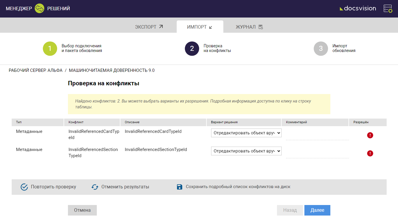This screenshot has width=398, height=224.
Task: Click Метаданные in the SectionTypeId row
Action: (x=29, y=150)
